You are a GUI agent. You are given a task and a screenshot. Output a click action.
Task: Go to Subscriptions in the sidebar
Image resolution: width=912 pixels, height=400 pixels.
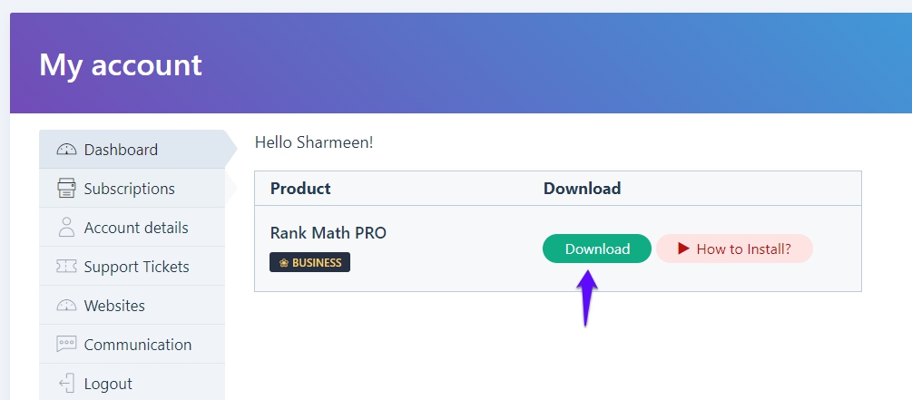129,189
